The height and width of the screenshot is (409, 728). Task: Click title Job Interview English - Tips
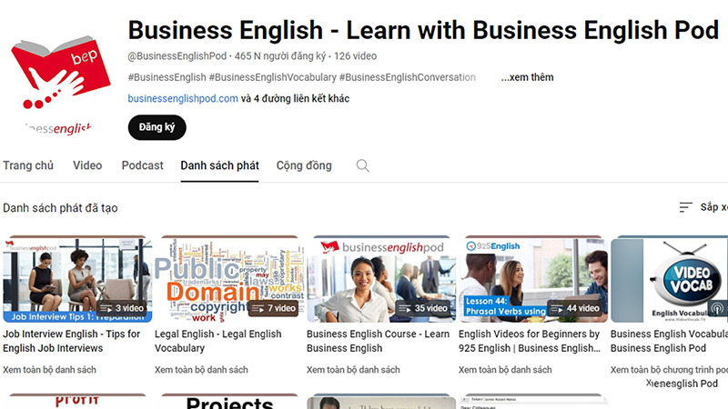pos(72,341)
